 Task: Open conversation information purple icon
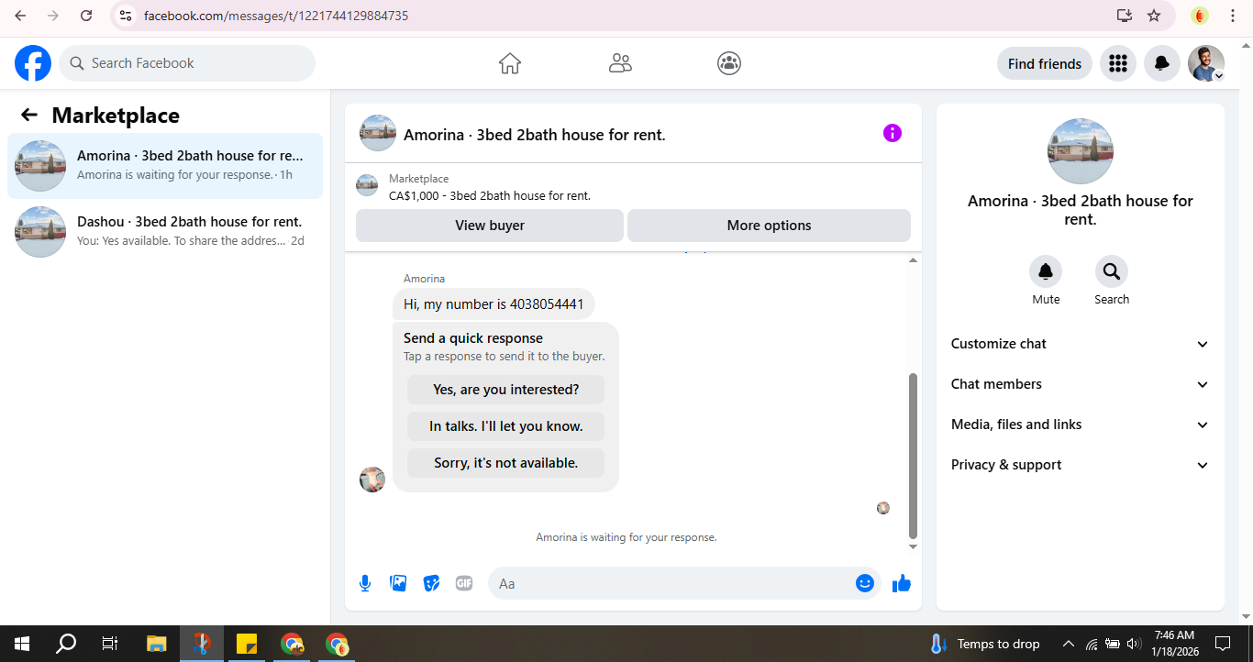[893, 133]
